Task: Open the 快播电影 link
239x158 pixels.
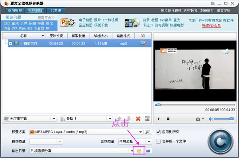Action: (x=177, y=25)
